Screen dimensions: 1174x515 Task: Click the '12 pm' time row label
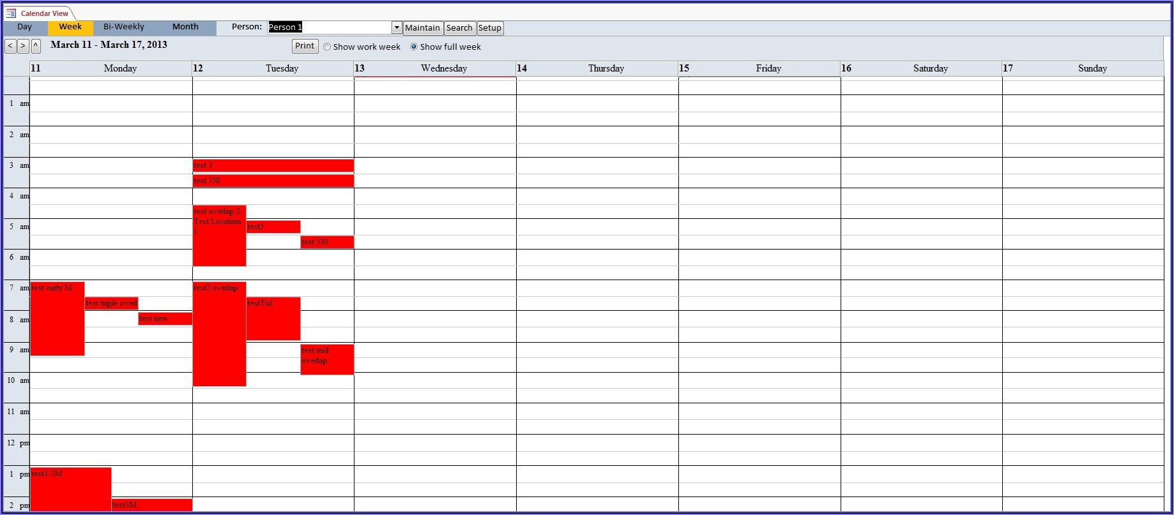tap(18, 443)
